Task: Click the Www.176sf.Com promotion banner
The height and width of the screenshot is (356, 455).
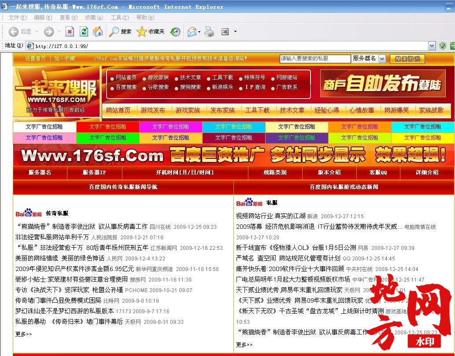Action: (x=233, y=155)
